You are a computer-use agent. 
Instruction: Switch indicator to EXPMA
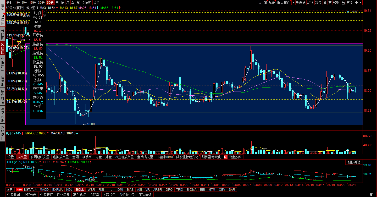57,189
